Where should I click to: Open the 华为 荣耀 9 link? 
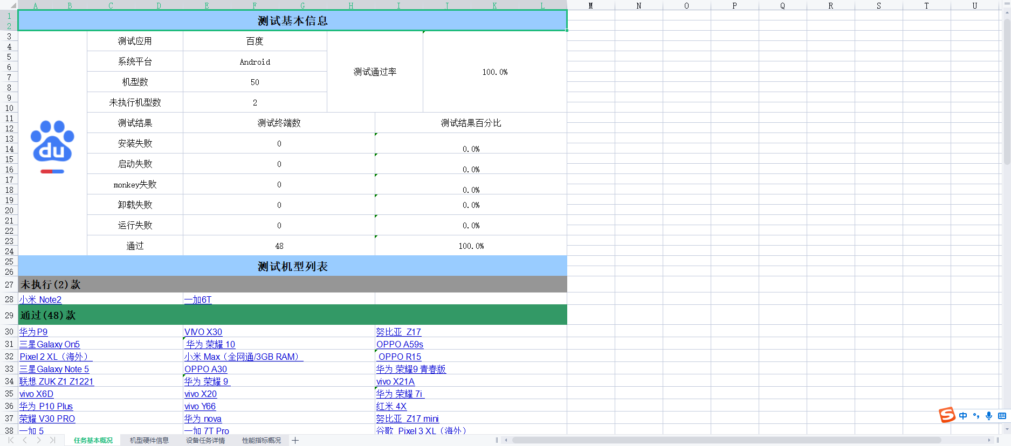[207, 381]
